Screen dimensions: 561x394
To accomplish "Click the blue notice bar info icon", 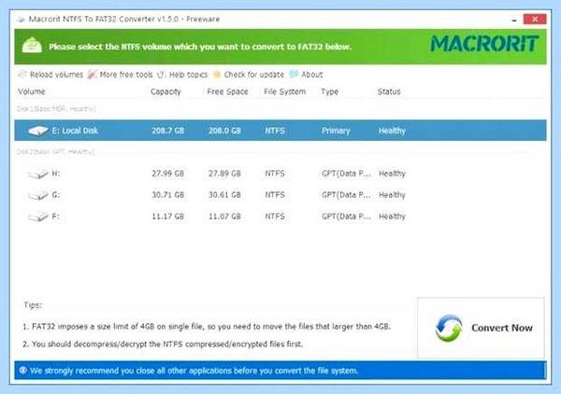I will pos(22,370).
